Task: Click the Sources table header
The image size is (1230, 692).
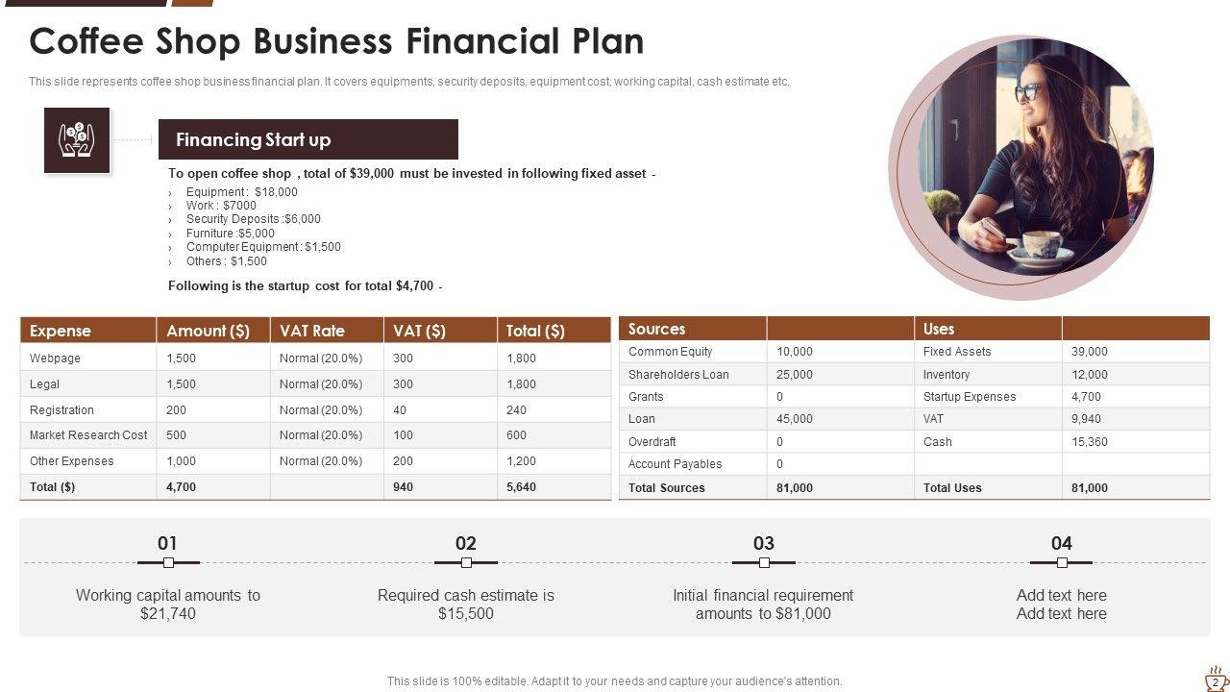Action: pos(657,329)
